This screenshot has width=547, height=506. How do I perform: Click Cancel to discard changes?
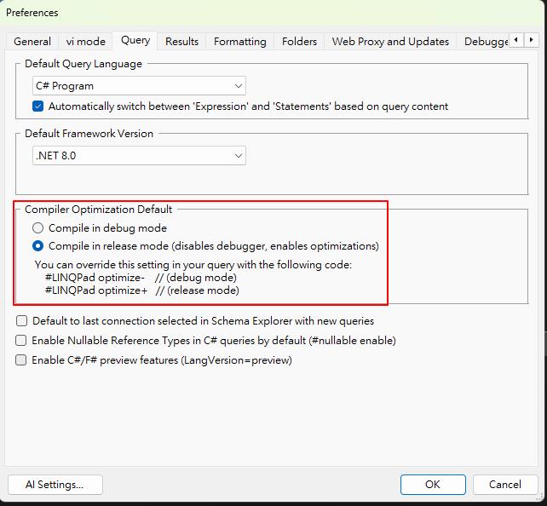point(505,485)
